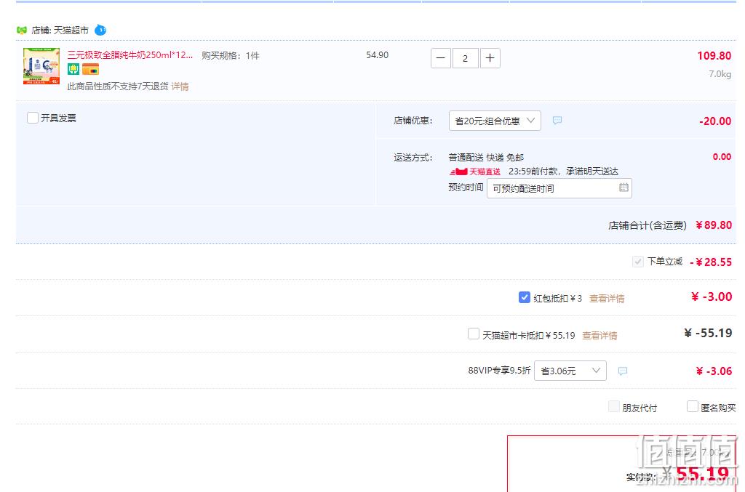The image size is (745, 492).
Task: Click the 天猫直送 delivery logo
Action: pos(474,172)
